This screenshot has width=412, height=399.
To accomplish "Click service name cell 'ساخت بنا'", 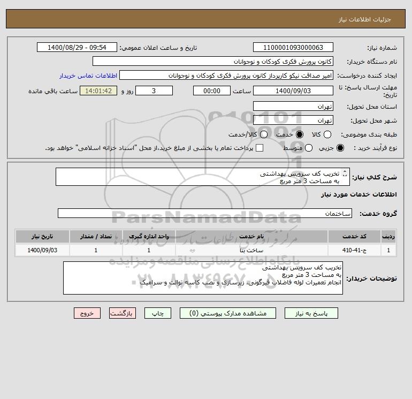I will 251,250.
